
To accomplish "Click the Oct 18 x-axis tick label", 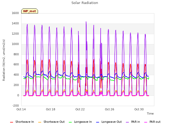I will (50, 109).
